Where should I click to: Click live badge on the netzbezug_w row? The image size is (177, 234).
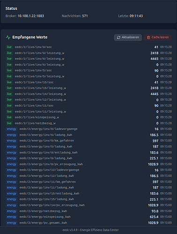click(9, 123)
